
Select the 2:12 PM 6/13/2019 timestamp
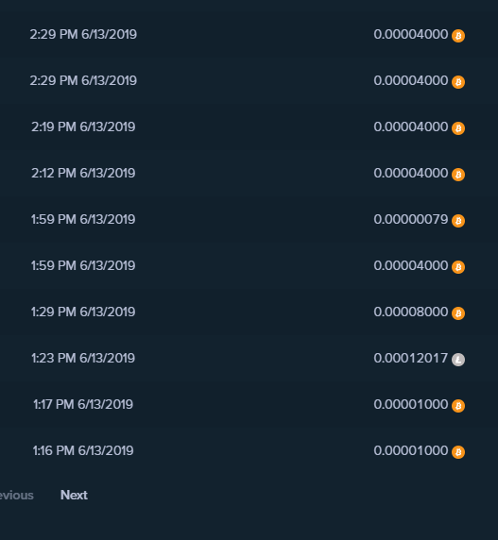click(x=83, y=173)
